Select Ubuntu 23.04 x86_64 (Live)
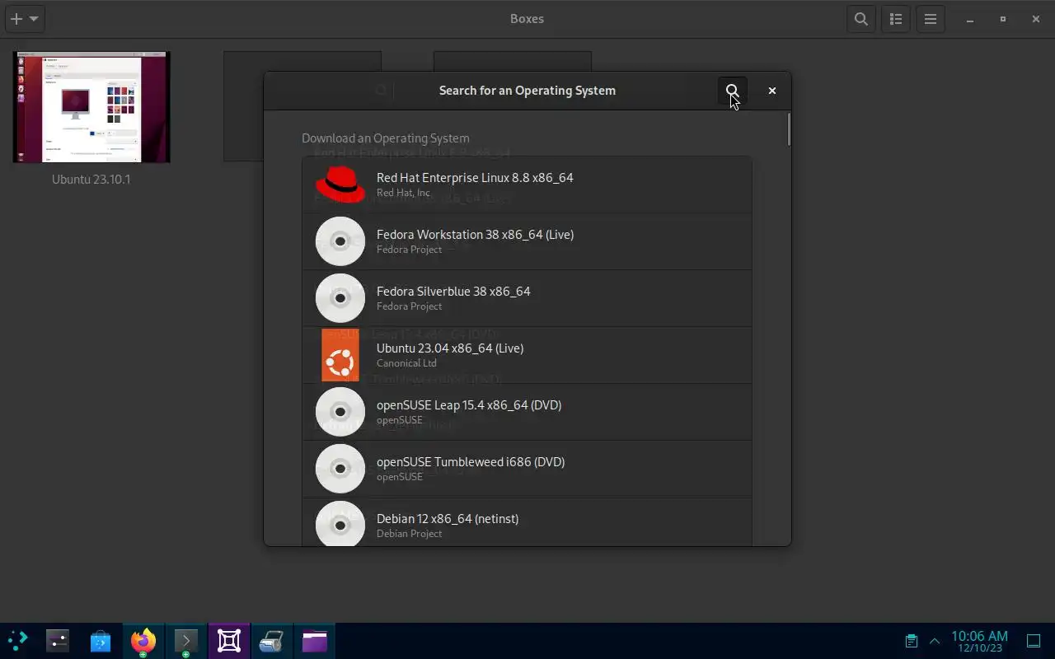The image size is (1055, 659). pyautogui.click(x=527, y=355)
